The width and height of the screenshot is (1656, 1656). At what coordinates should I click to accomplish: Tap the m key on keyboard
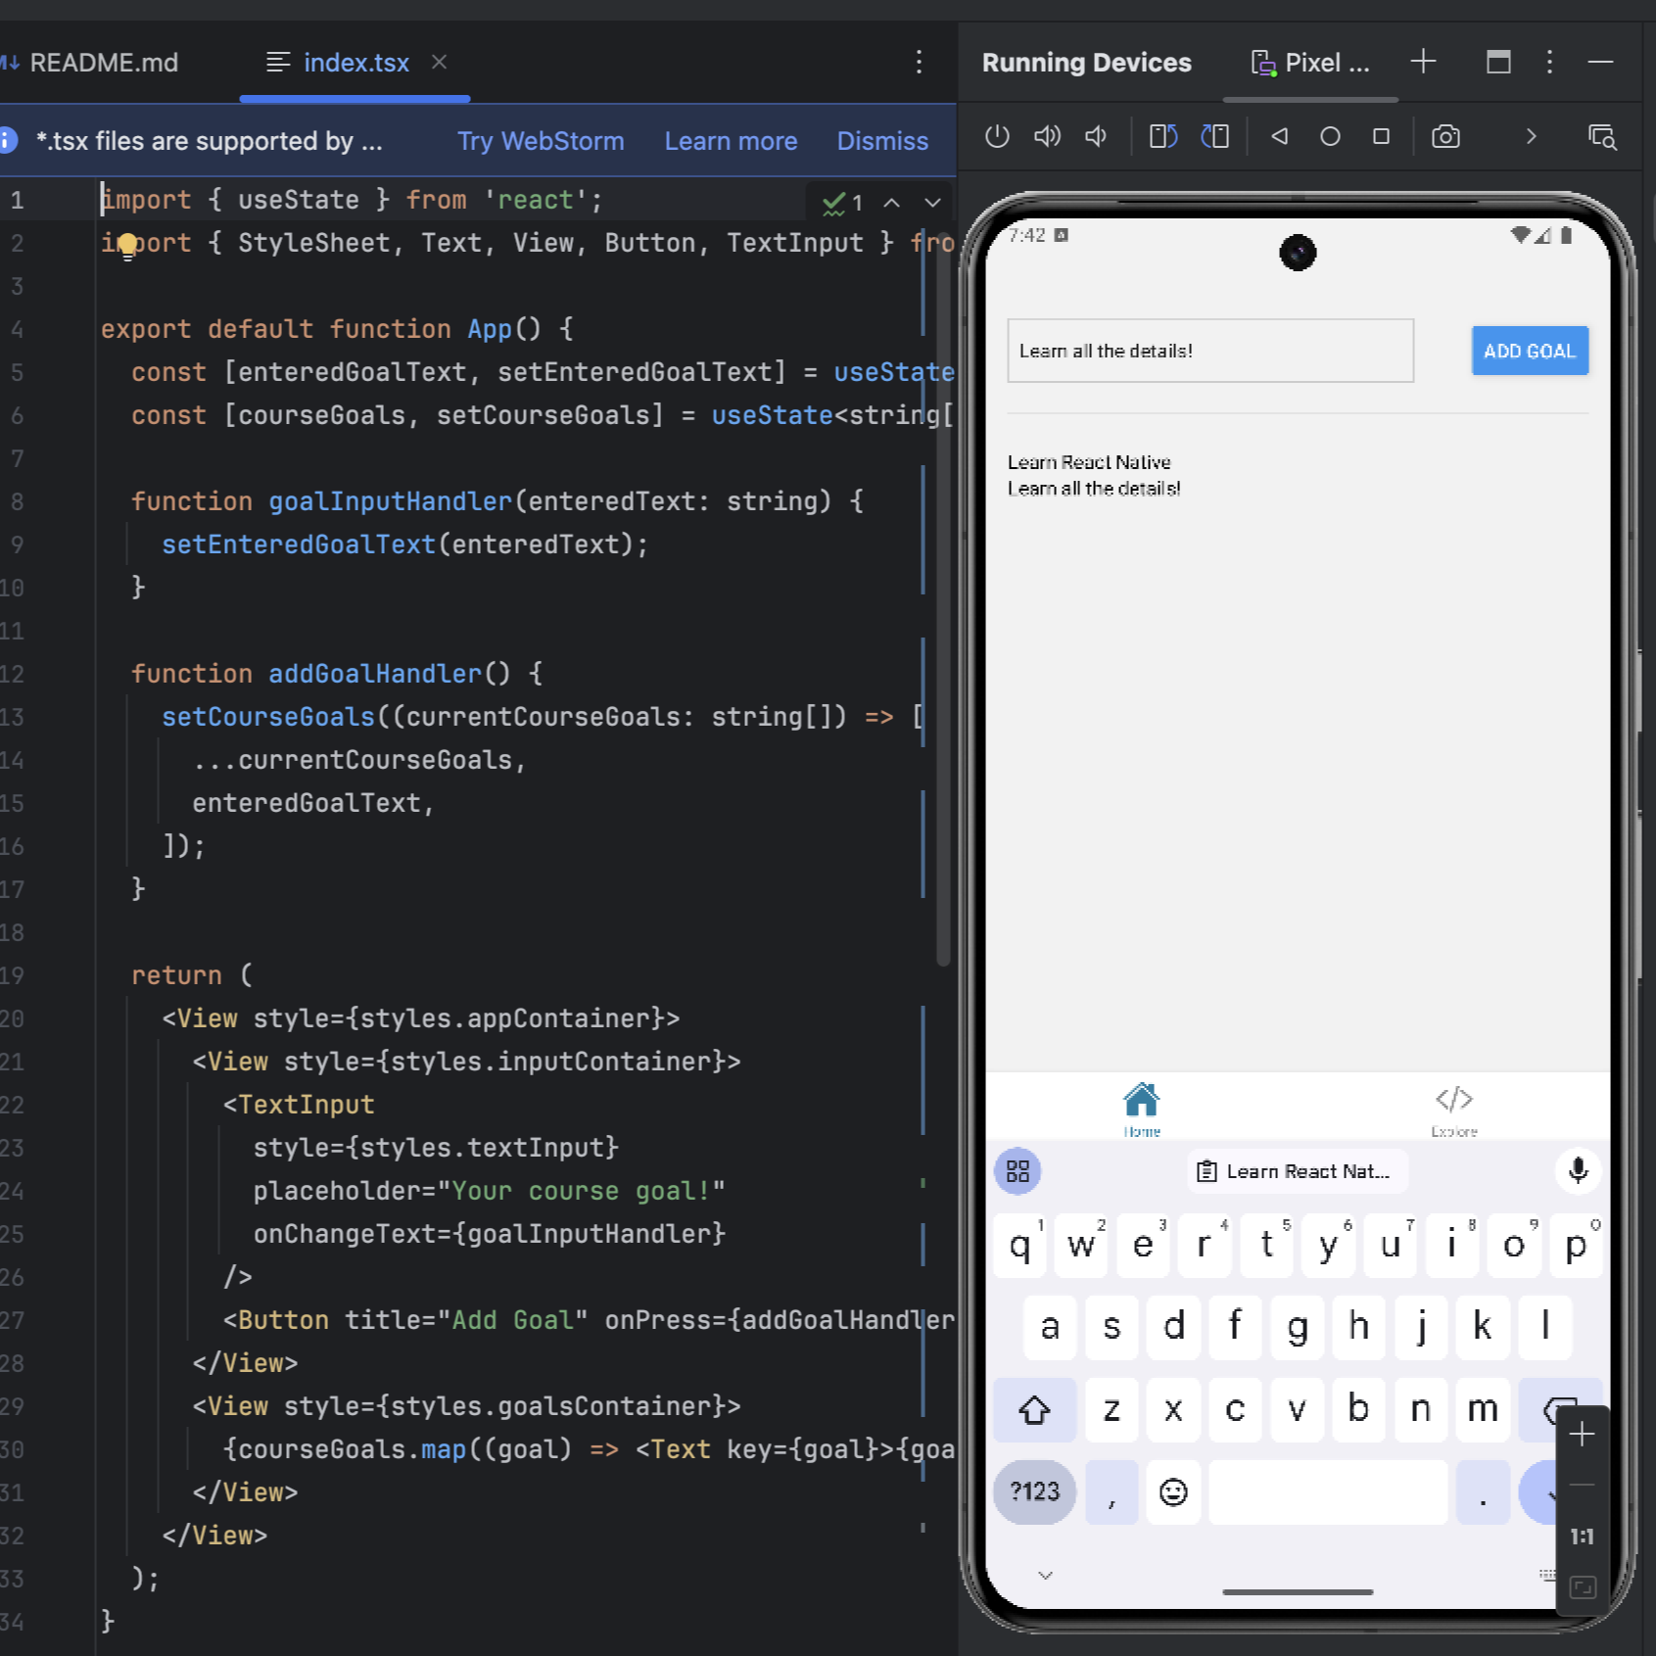tap(1483, 1410)
